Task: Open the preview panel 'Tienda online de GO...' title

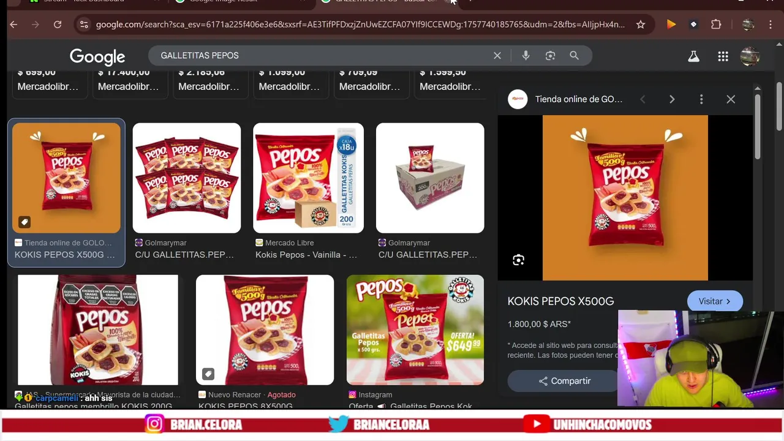Action: pyautogui.click(x=579, y=99)
